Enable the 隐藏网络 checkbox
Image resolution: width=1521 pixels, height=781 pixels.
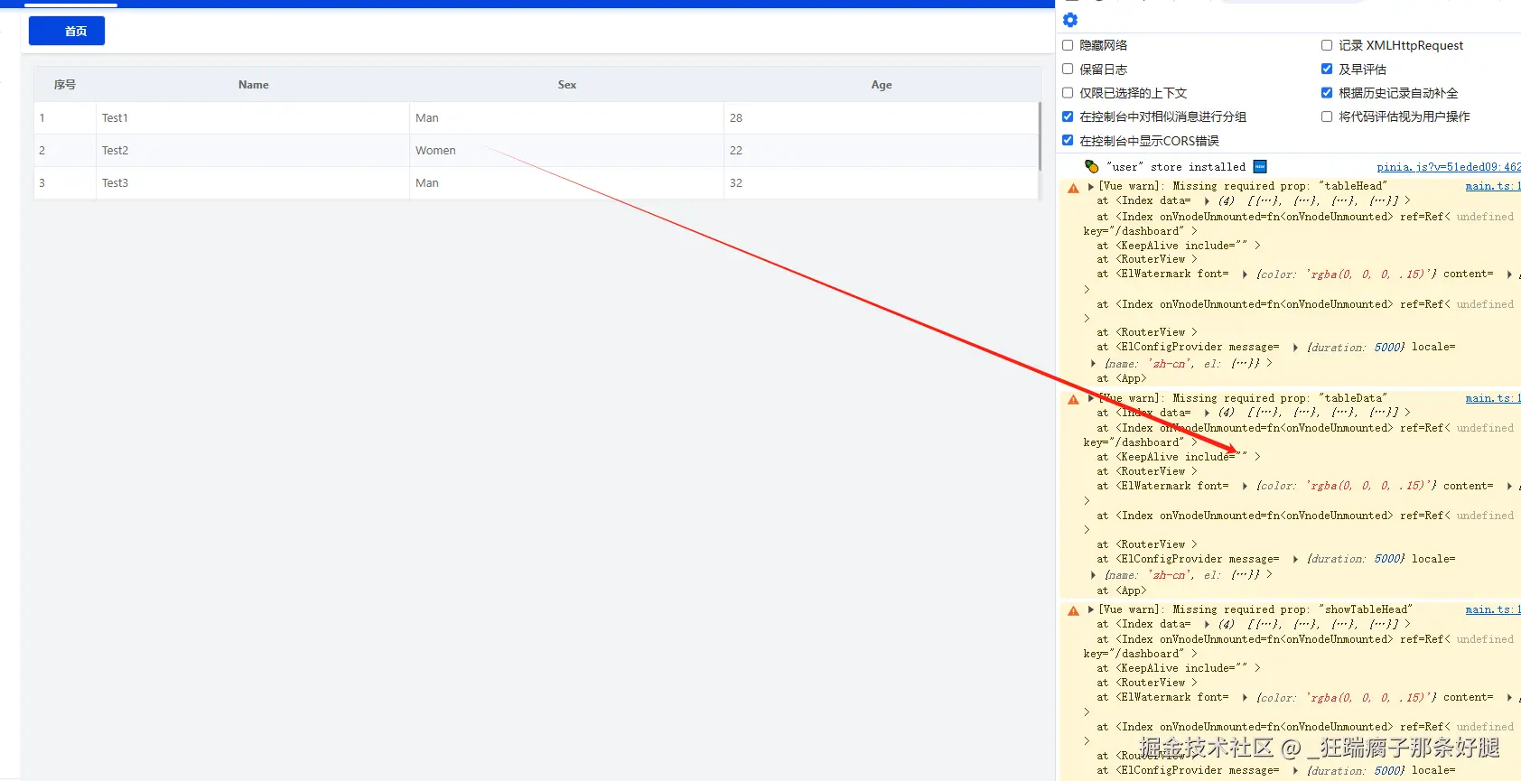click(x=1068, y=45)
